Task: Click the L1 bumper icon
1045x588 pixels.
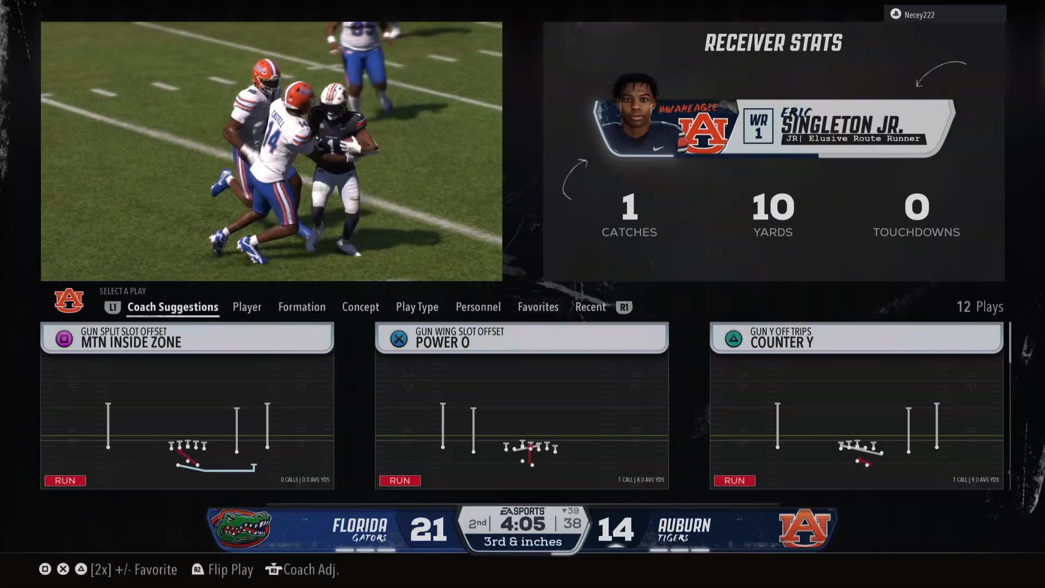Action: point(112,307)
